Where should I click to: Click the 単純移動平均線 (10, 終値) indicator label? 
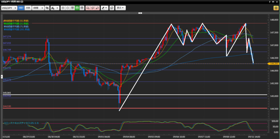[x=16, y=21]
